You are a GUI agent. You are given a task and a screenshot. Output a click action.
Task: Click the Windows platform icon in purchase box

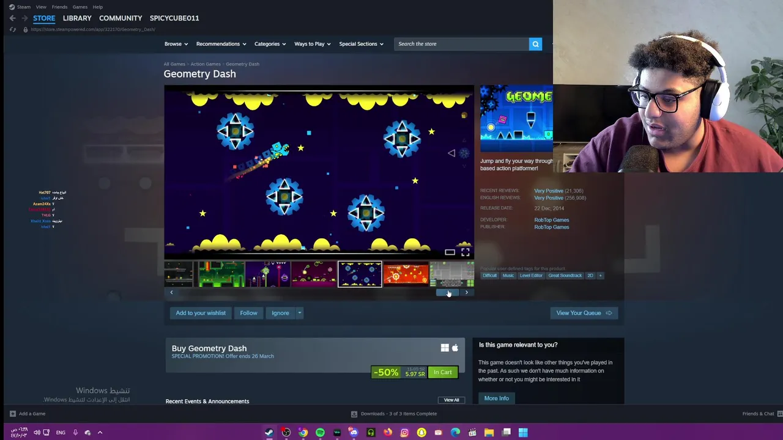tap(445, 348)
